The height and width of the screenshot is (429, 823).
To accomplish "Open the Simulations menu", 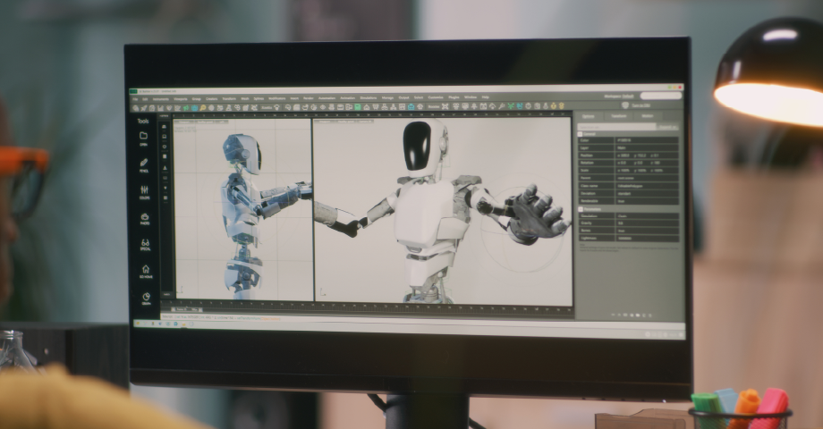I will pyautogui.click(x=369, y=98).
